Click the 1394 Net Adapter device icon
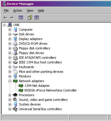The width and height of the screenshot is (111, 121). (x=21, y=86)
